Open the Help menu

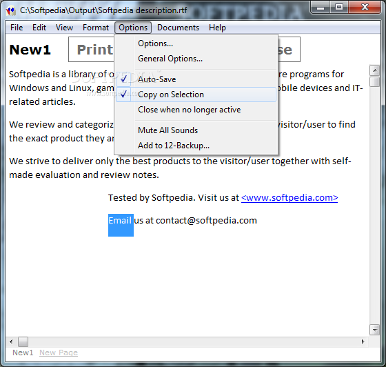click(217, 28)
